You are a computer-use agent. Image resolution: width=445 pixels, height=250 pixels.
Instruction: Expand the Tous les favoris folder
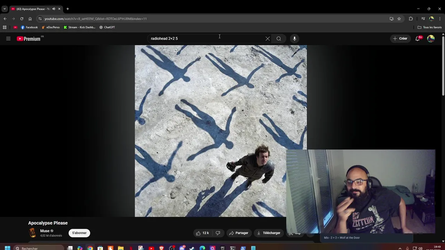click(x=430, y=27)
